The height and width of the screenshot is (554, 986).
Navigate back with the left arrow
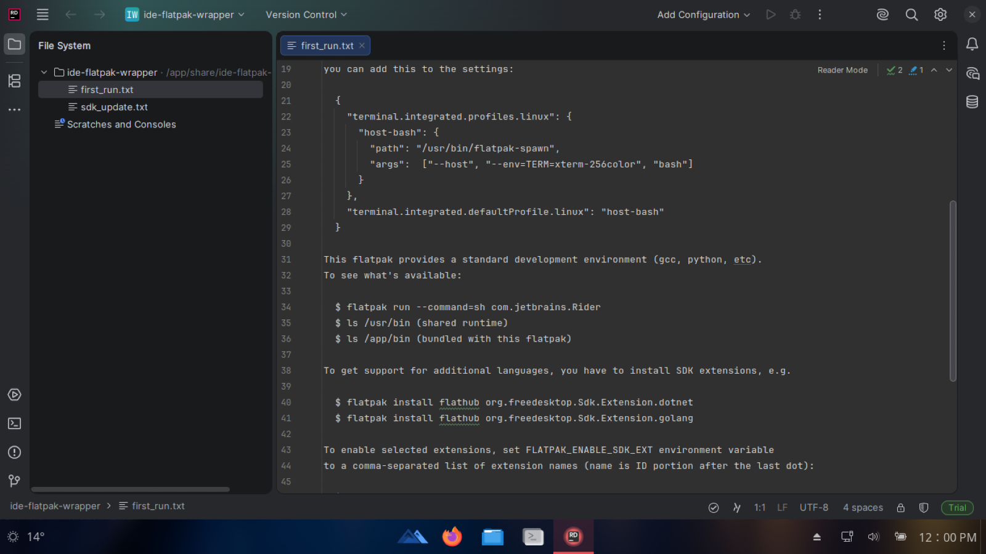point(71,14)
